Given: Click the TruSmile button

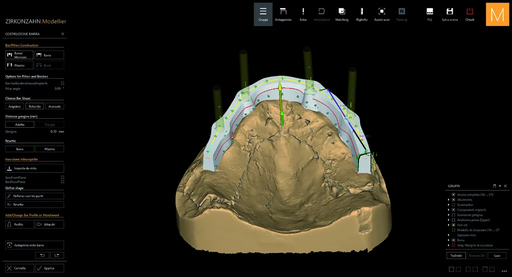Looking at the screenshot, I should pos(456,256).
